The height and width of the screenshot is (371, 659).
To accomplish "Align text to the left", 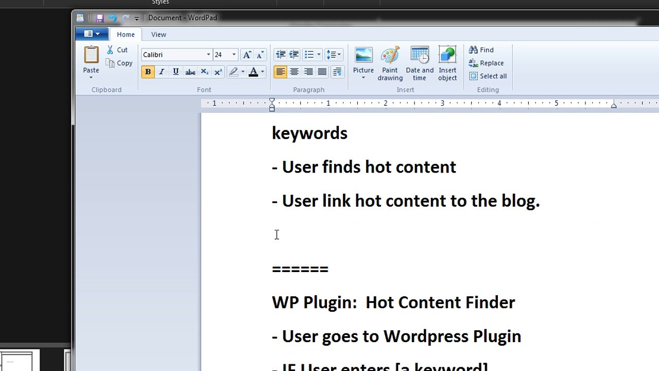I will click(x=281, y=72).
